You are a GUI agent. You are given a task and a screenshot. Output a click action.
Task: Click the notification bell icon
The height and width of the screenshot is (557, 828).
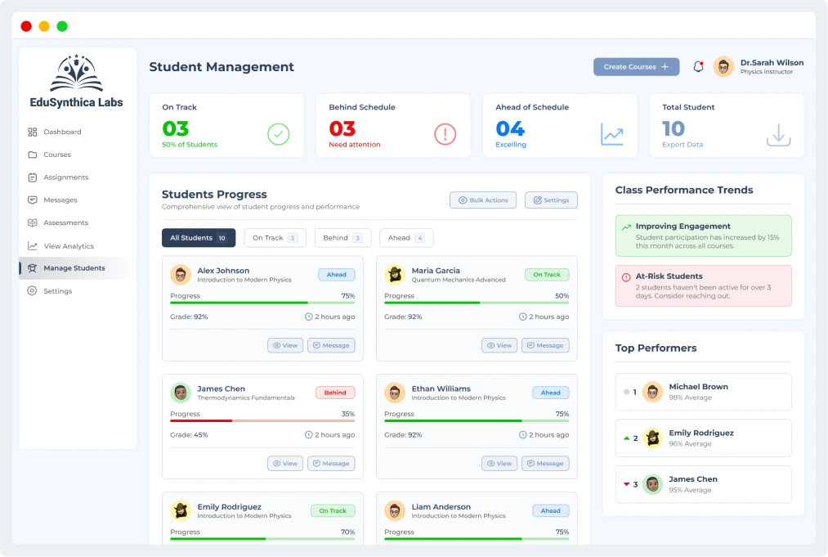point(698,67)
